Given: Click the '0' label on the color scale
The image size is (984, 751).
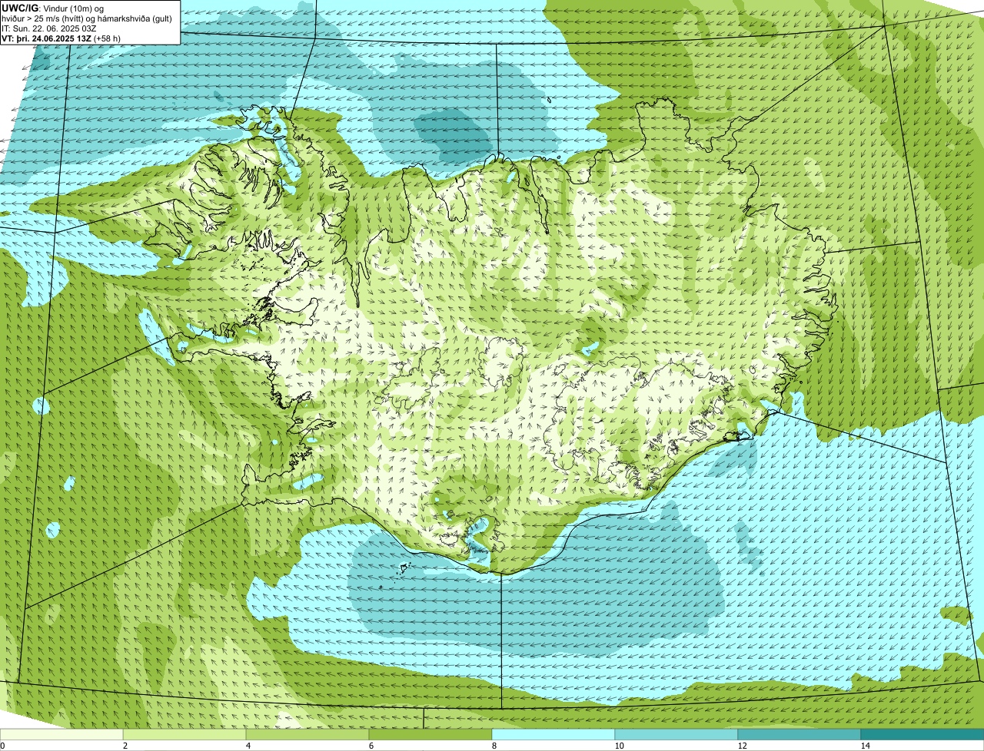Looking at the screenshot, I should click(x=2, y=746).
